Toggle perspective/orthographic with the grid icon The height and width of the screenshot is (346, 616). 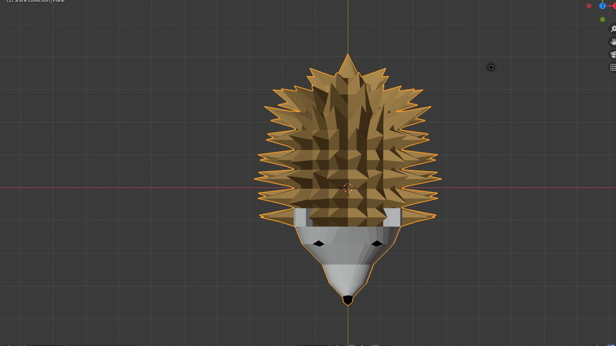613,67
